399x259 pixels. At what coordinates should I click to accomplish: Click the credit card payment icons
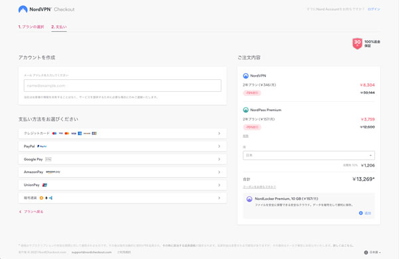74,133
